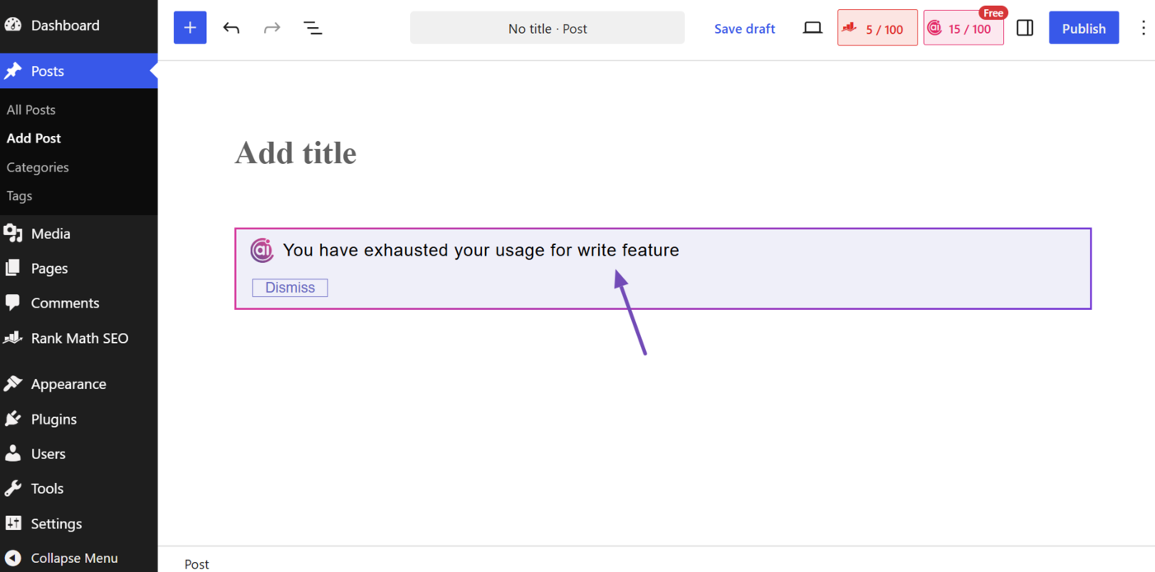Click the Publish button
Screen dimensions: 1155x572
[1084, 28]
